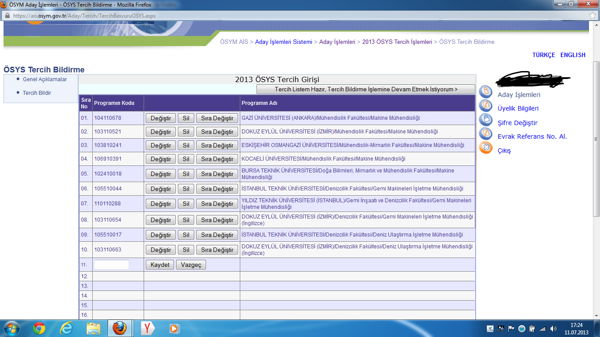Click the Üyelik Bilgileri sidebar icon
This screenshot has width=600, height=337.
(x=485, y=106)
